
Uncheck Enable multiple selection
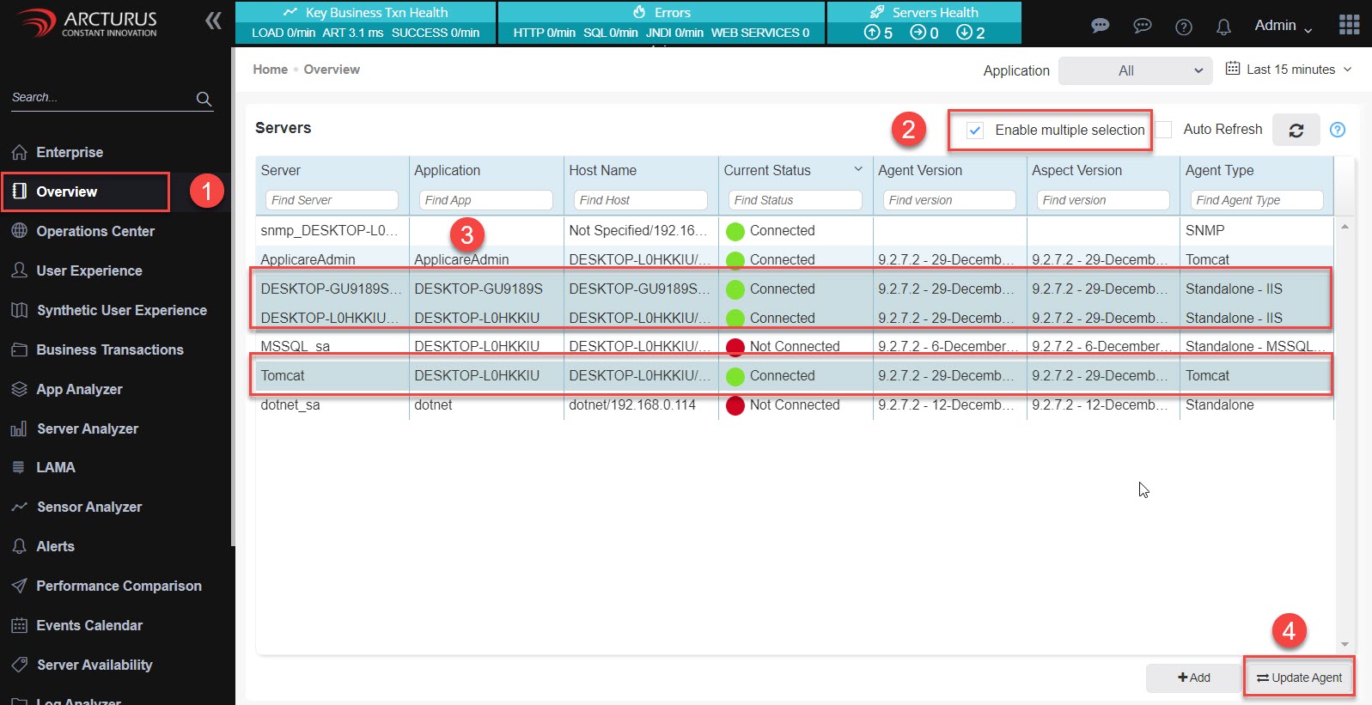point(974,131)
